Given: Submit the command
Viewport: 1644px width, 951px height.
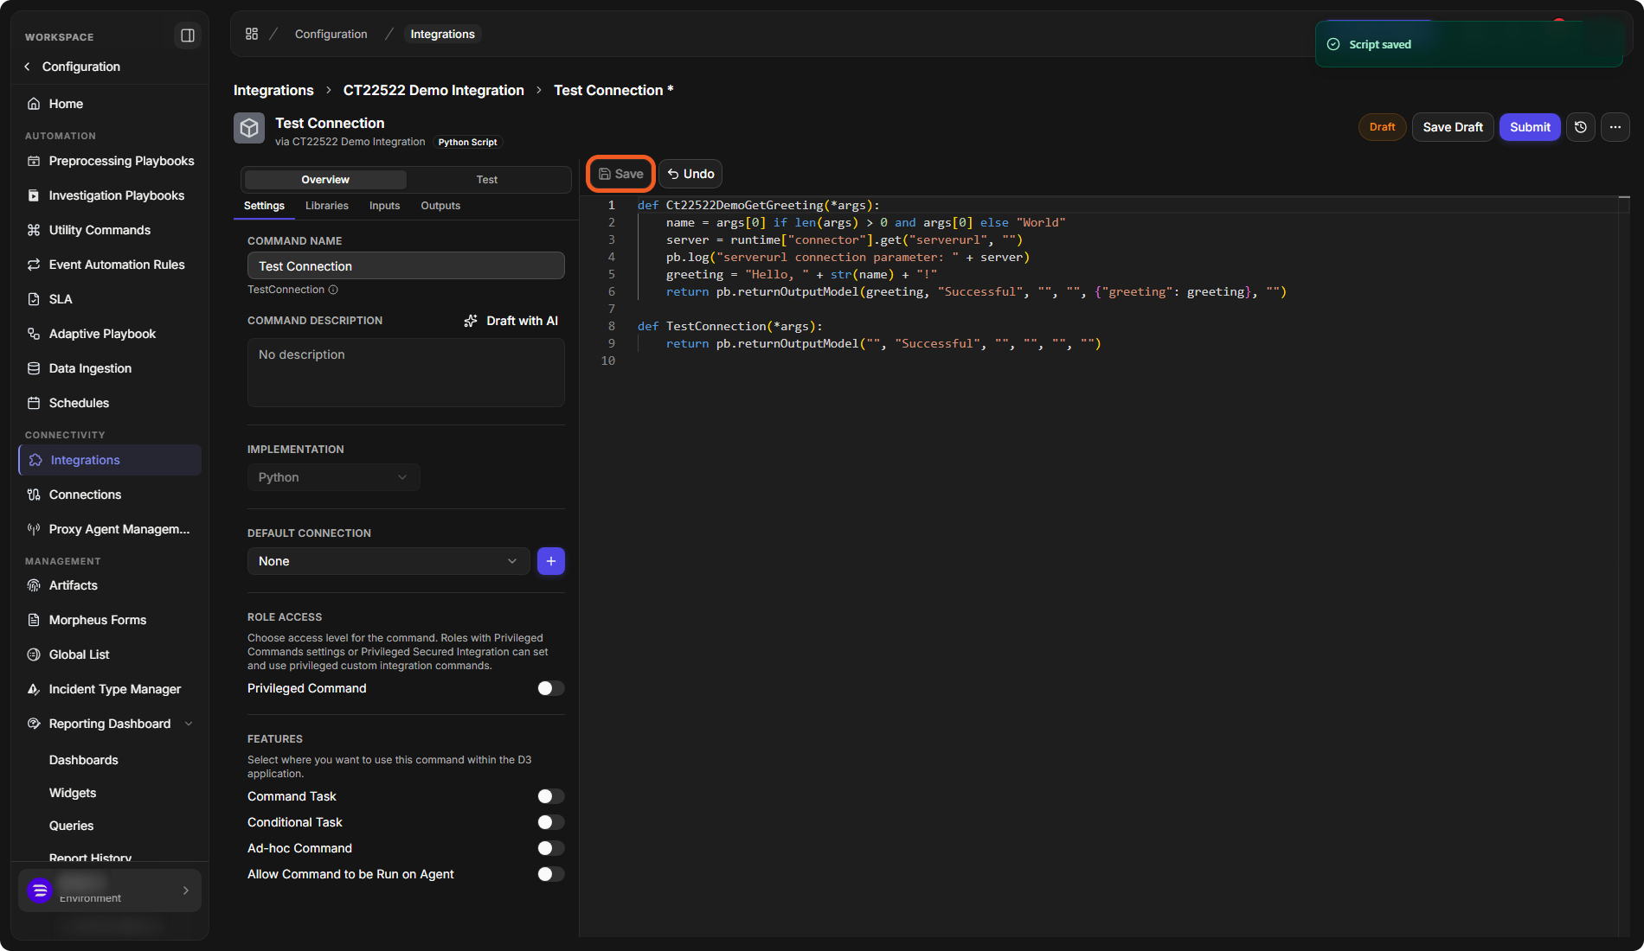Looking at the screenshot, I should (1530, 127).
